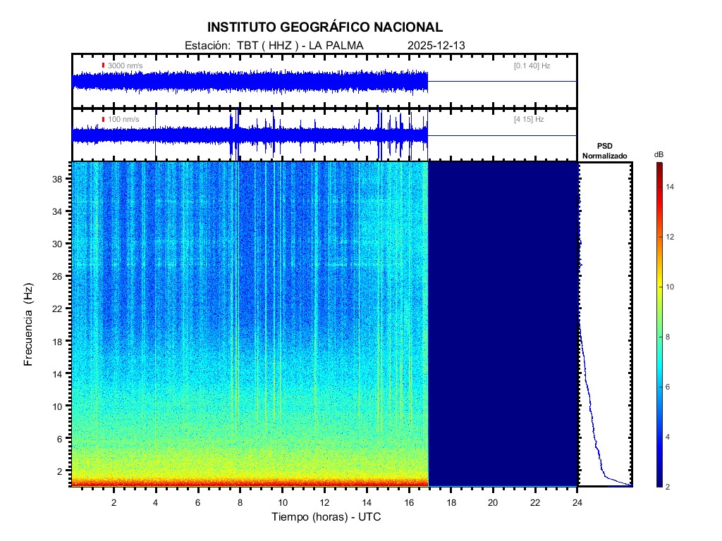This screenshot has width=722, height=541.
Task: Click the date 2025-12-13 in header
Action: coord(436,46)
